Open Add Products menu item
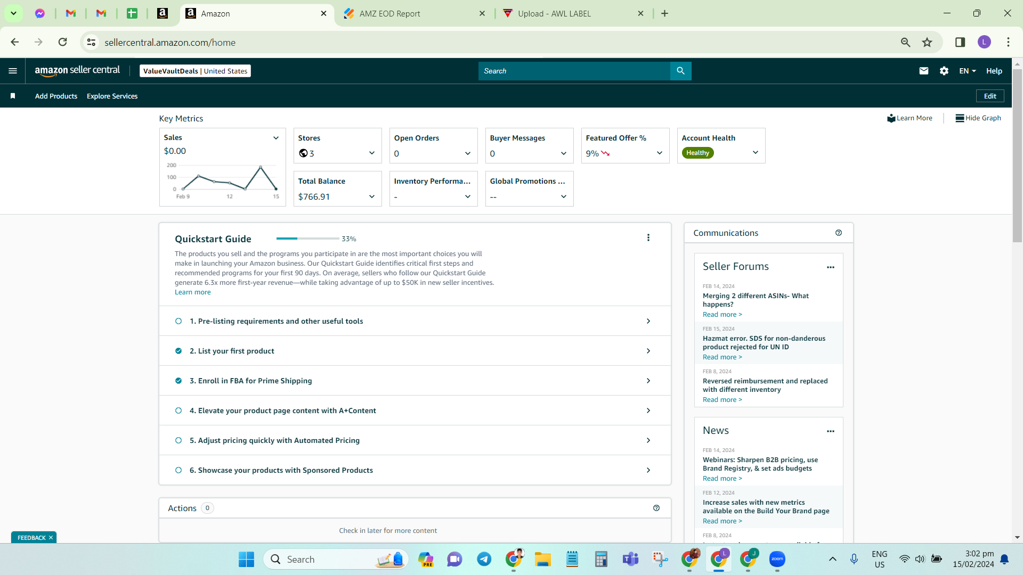 pos(56,96)
